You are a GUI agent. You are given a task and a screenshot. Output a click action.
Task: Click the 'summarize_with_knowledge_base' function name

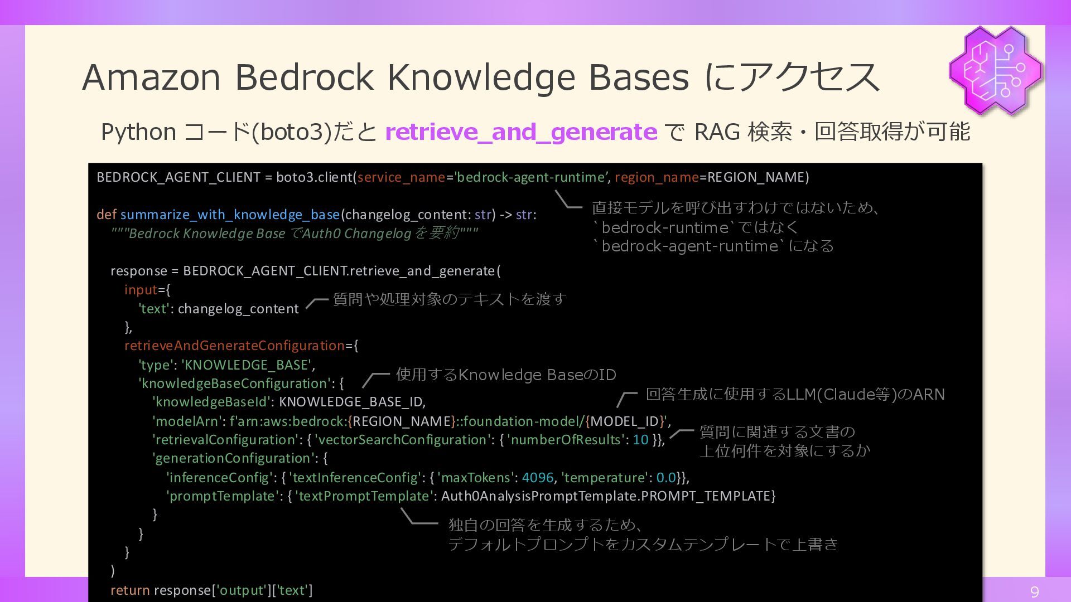[230, 215]
